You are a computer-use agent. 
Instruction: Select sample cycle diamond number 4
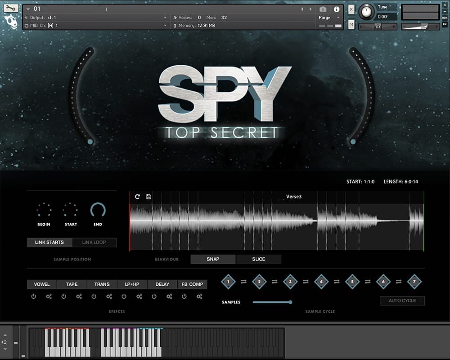click(x=321, y=282)
